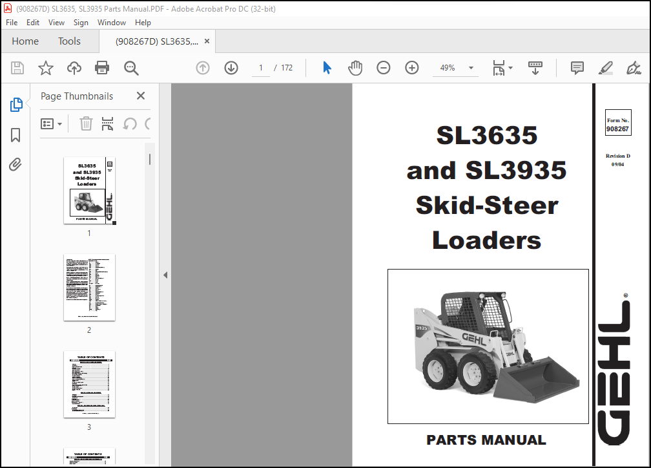Click the Revision D text
The image size is (651, 468).
point(618,156)
